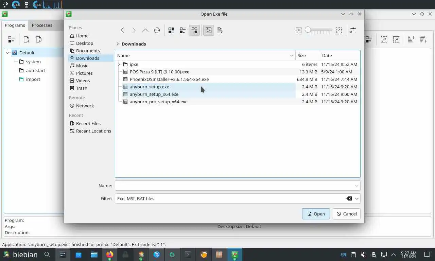Open terminal from the taskbar
This screenshot has width=435, height=261.
pyautogui.click(x=188, y=255)
